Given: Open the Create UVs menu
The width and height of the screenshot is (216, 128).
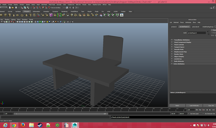Looking at the screenshot, I should (x=71, y=5).
